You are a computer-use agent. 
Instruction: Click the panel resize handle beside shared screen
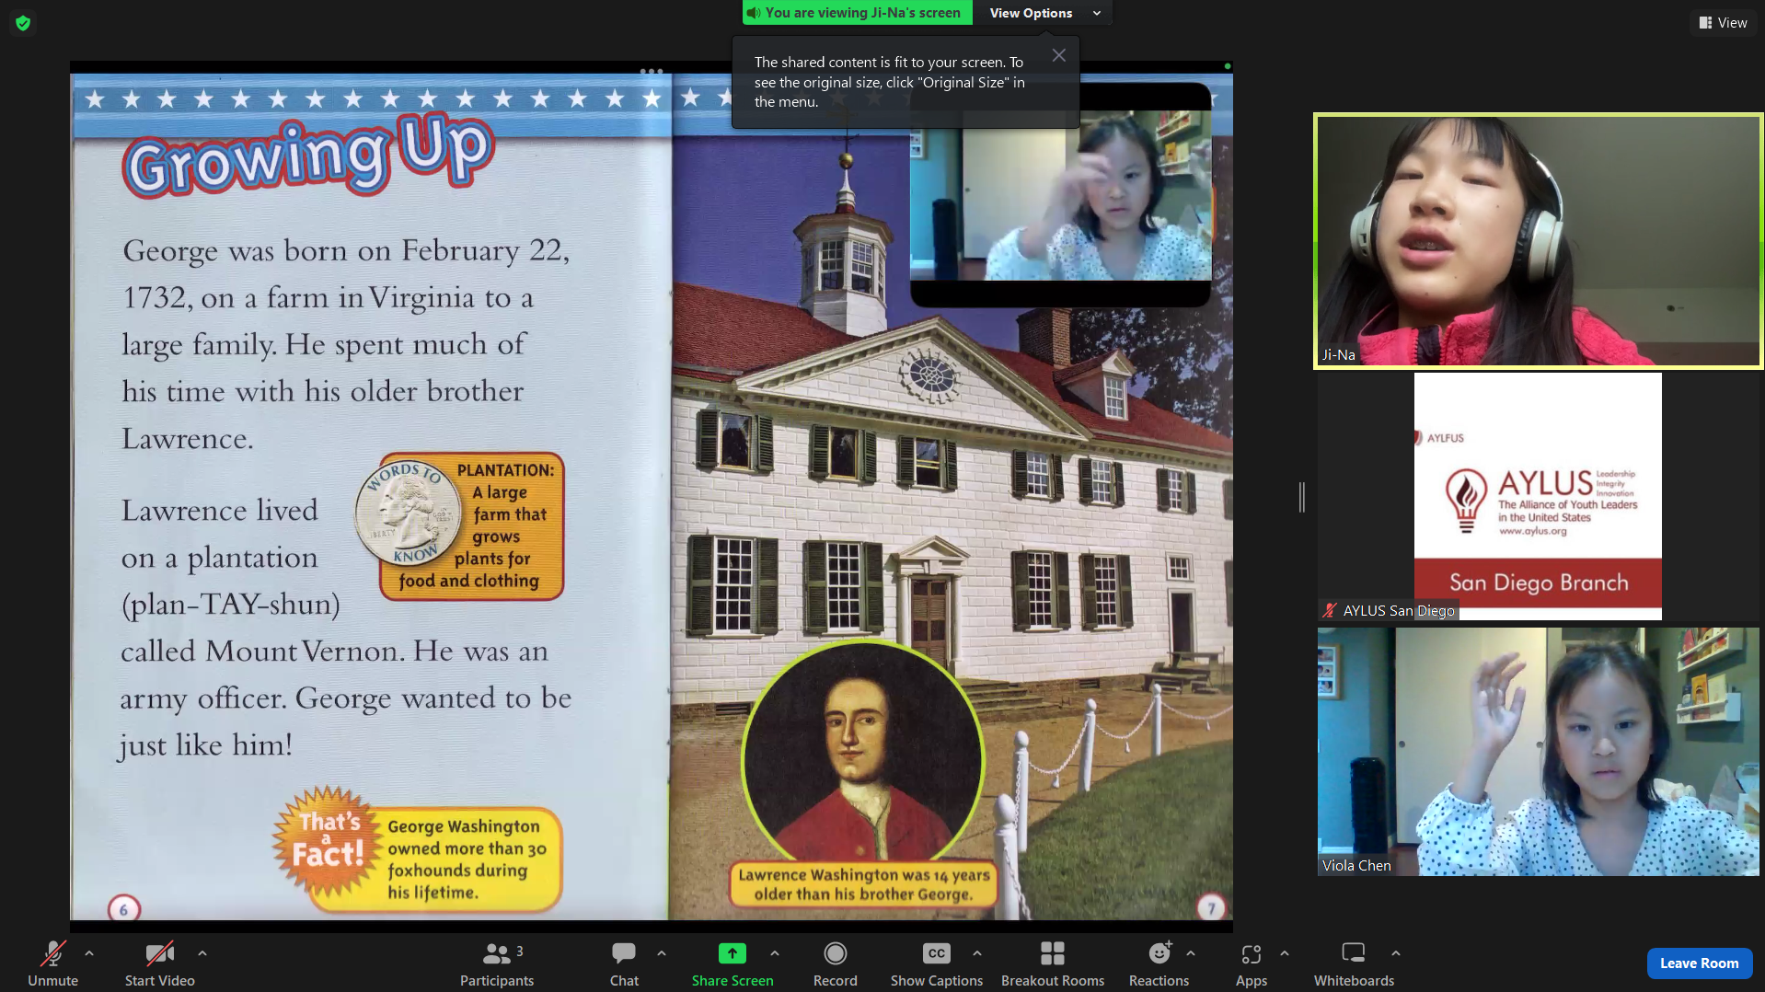click(1301, 497)
